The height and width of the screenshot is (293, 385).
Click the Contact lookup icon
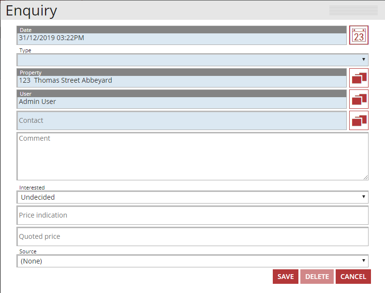coord(358,120)
